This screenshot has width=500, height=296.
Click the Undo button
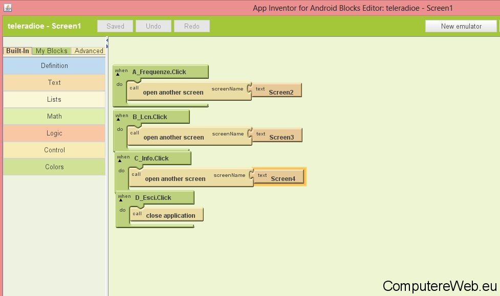[154, 26]
